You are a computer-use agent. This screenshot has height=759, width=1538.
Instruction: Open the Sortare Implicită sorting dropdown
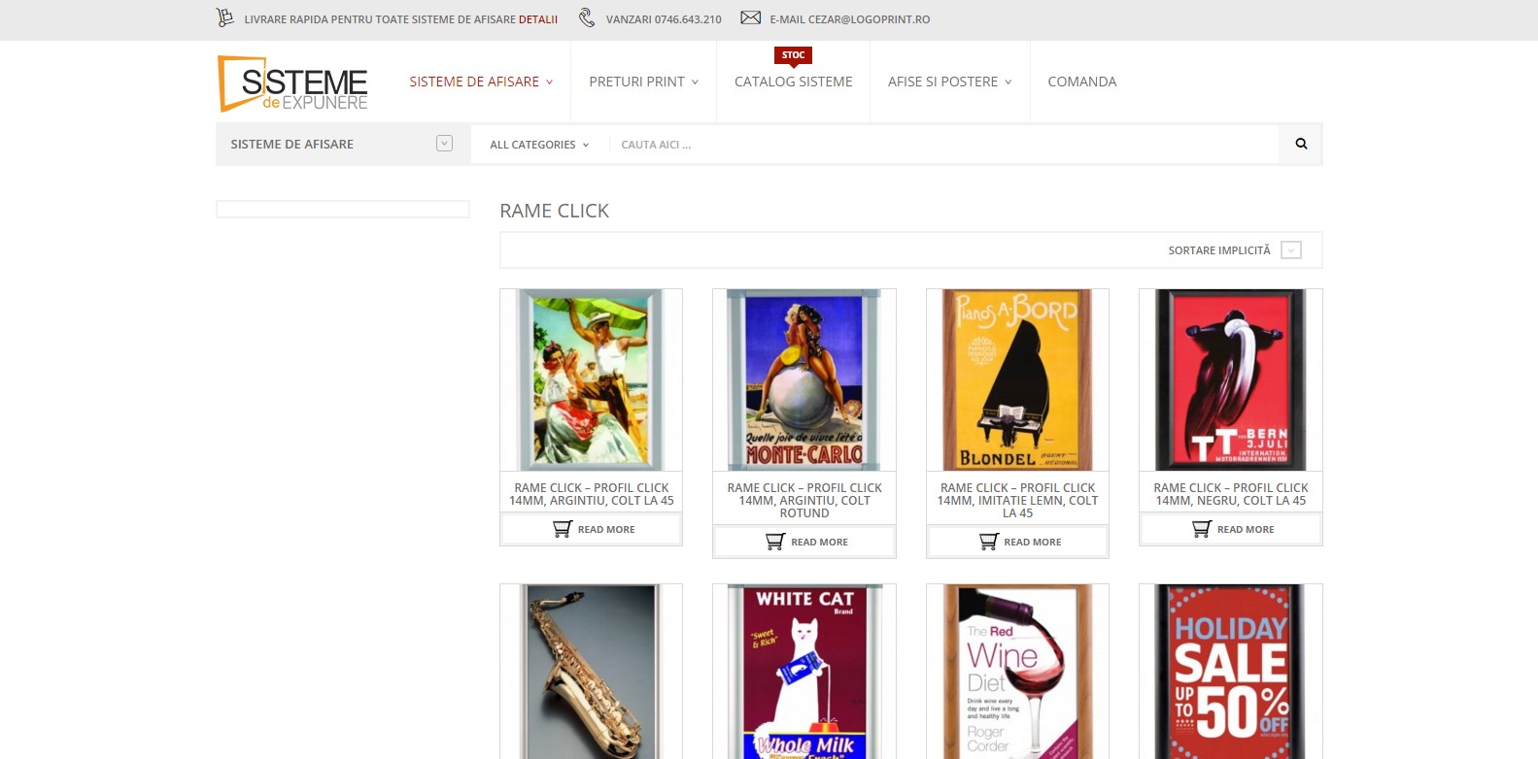coord(1290,250)
